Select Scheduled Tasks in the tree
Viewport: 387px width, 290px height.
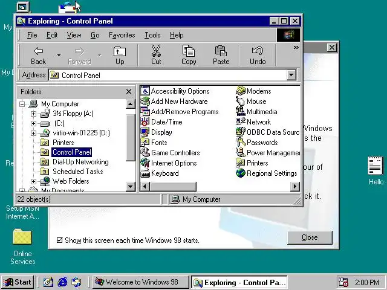pyautogui.click(x=72, y=172)
